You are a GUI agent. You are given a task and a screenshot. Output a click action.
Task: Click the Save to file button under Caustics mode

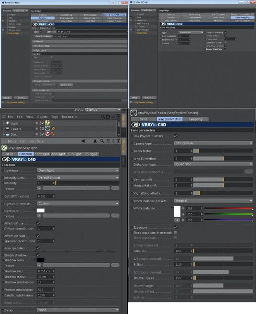66,85
